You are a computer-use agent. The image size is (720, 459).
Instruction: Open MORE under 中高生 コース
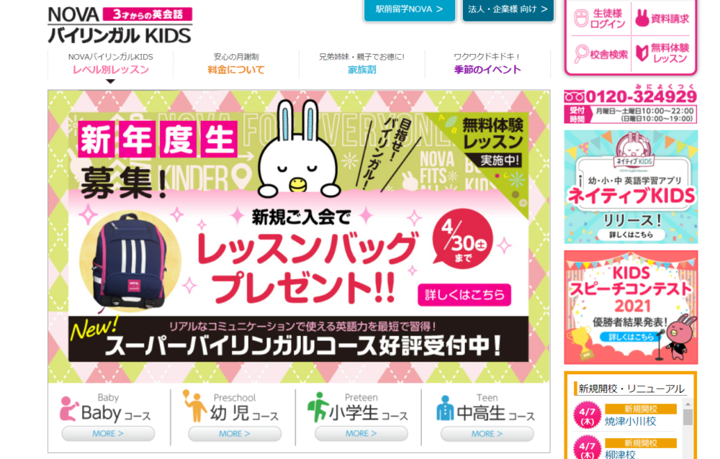(487, 433)
